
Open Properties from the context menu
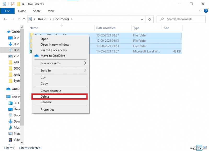pyautogui.click(x=60, y=110)
